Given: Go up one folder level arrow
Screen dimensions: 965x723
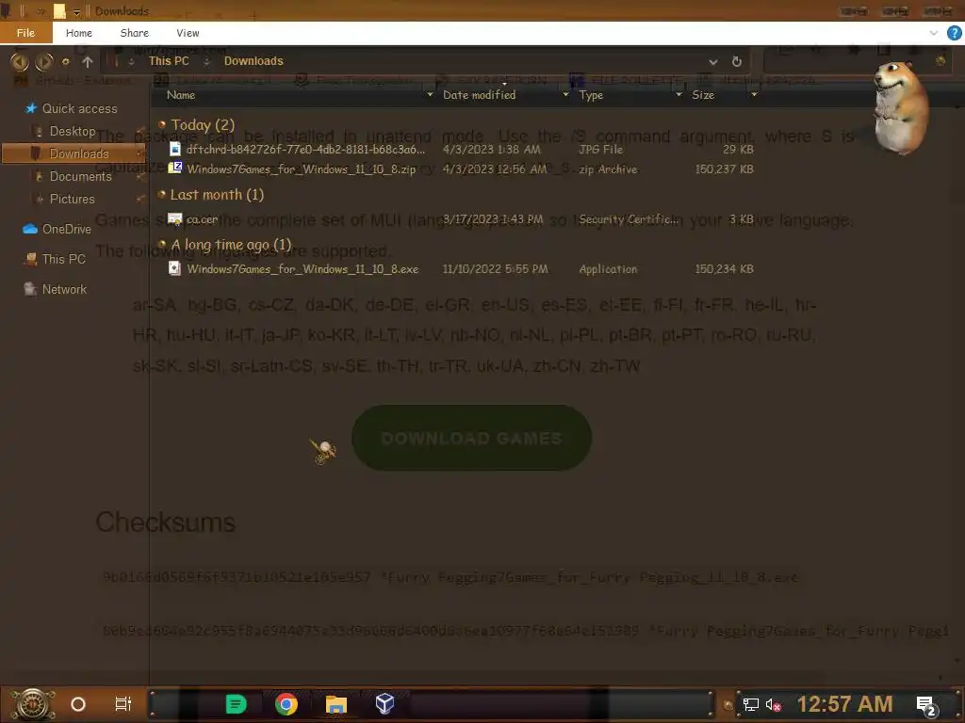Looking at the screenshot, I should pyautogui.click(x=88, y=61).
